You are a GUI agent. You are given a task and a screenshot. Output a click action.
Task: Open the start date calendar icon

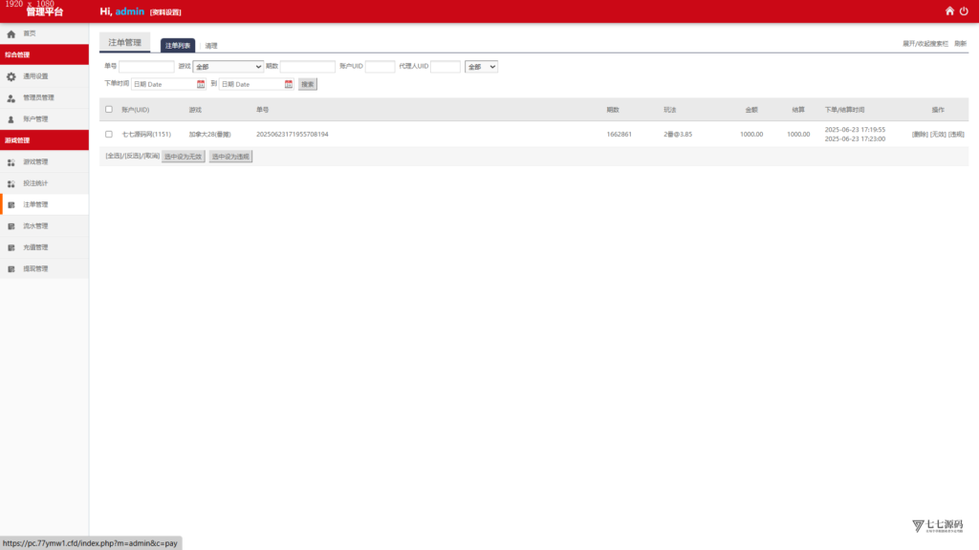point(201,84)
